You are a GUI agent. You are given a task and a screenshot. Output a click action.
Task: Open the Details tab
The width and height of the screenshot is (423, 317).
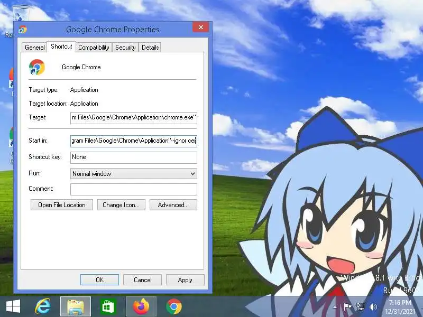coord(150,48)
